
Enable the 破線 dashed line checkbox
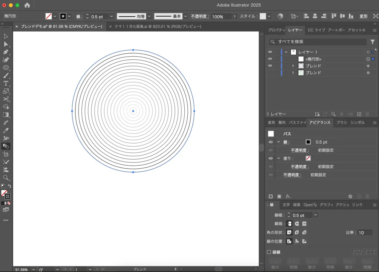pyautogui.click(x=269, y=252)
